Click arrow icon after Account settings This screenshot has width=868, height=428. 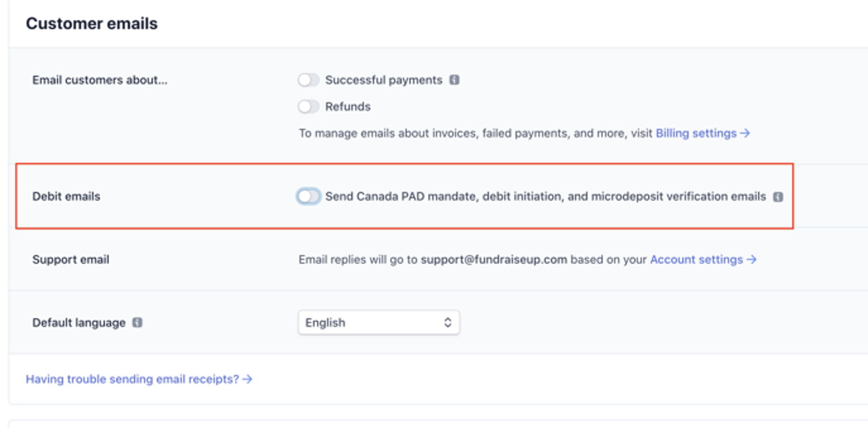click(751, 260)
